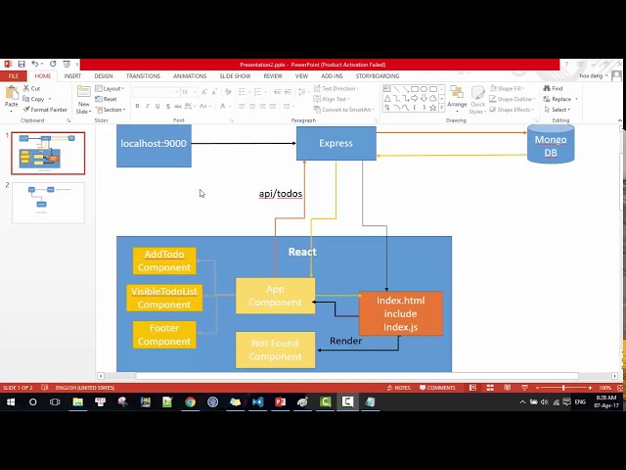Switch to Reading View
Screen dimensions: 626x470
click(x=508, y=388)
